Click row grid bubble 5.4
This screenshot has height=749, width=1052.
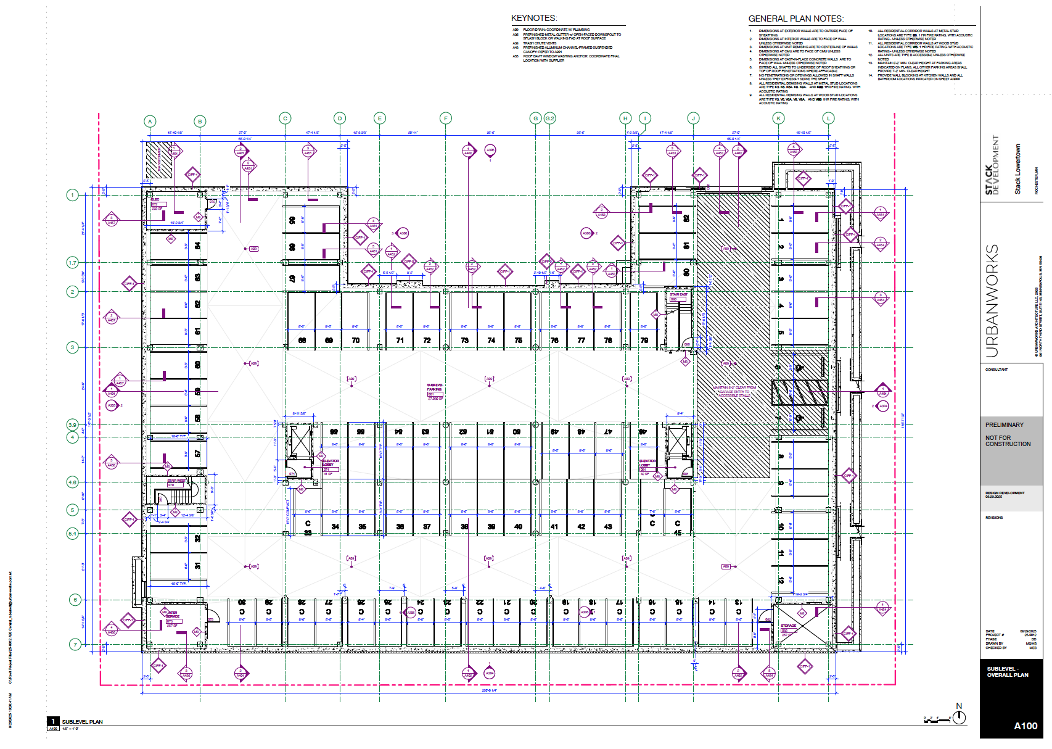(x=73, y=534)
